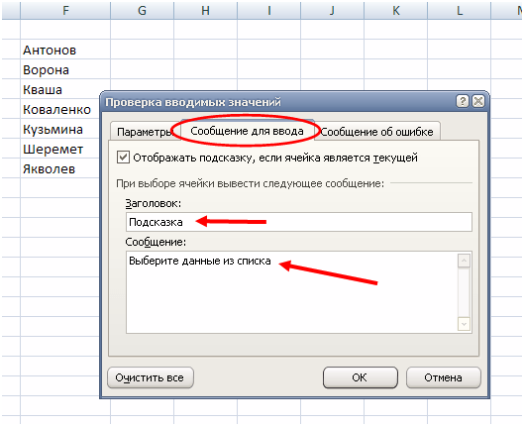Click the message box scroll down arrow
The image size is (524, 426).
click(464, 324)
